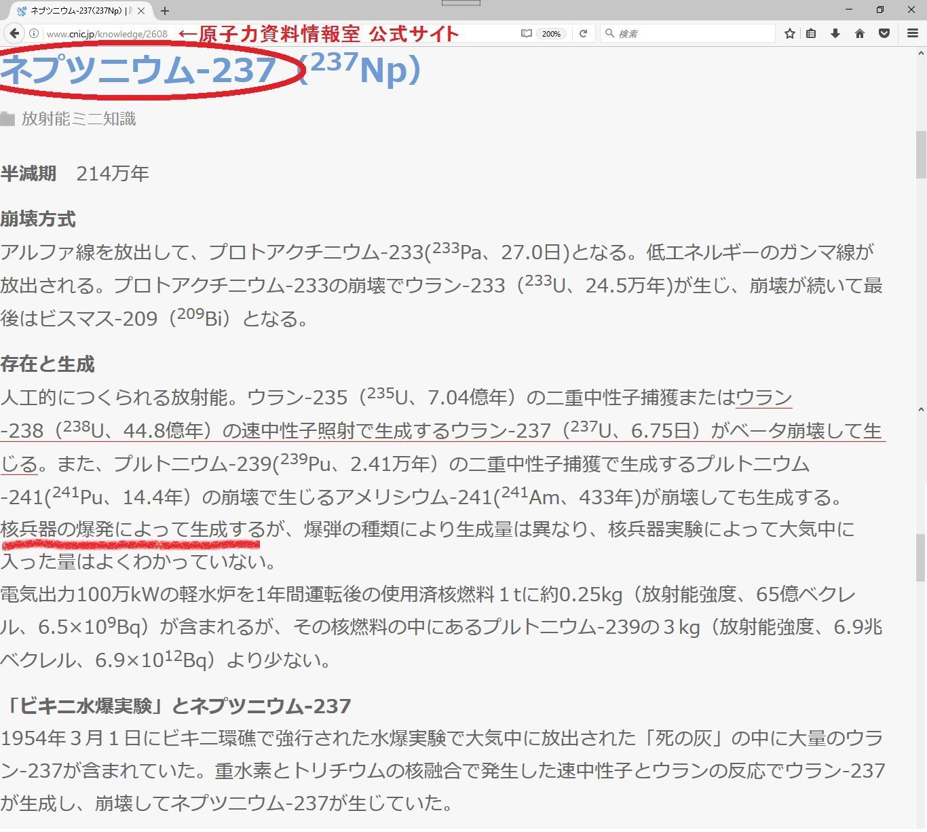Click the upper vertical scrollbar thumb
927x832 pixels.
921,154
